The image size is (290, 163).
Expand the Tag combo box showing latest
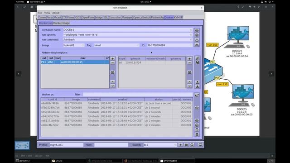point(137,45)
